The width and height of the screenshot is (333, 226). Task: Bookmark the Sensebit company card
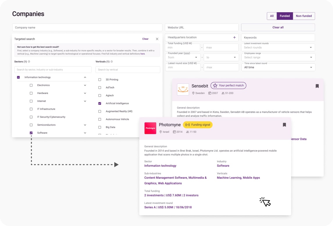click(317, 86)
